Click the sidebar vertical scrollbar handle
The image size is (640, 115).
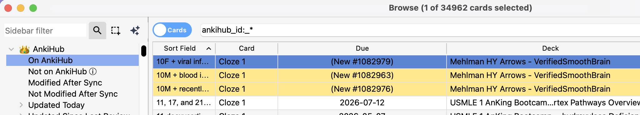tap(144, 51)
